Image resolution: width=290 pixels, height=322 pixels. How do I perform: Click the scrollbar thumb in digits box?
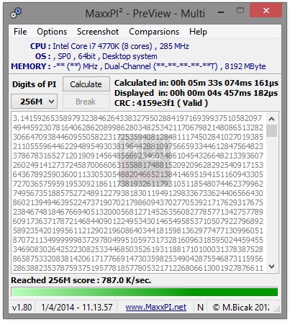(271, 130)
